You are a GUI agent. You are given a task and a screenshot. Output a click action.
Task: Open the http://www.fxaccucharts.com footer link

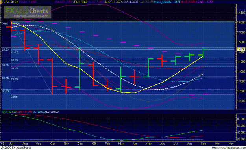click(229, 148)
